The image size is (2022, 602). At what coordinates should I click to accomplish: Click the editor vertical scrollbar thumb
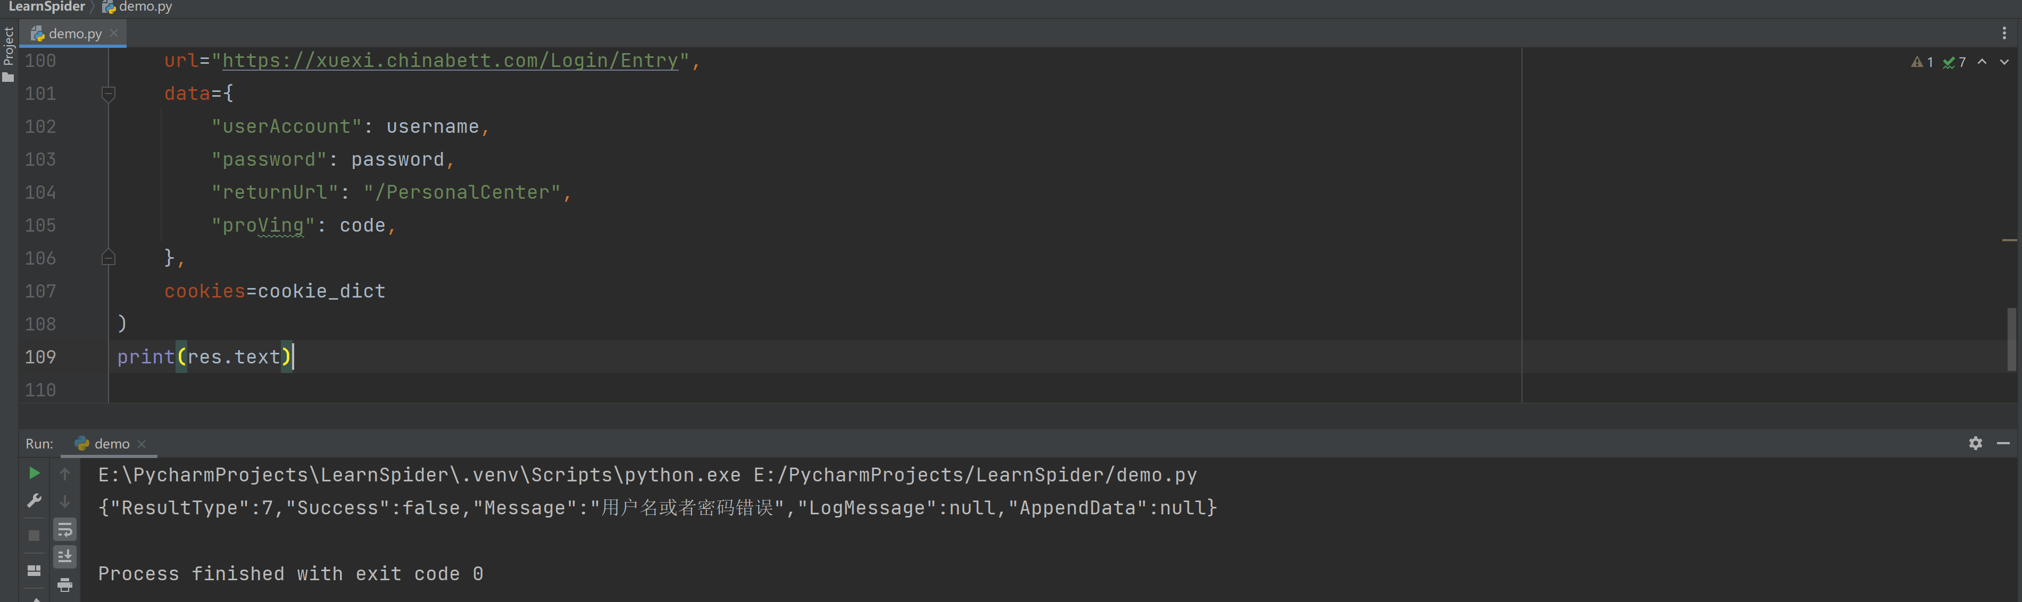(2011, 338)
